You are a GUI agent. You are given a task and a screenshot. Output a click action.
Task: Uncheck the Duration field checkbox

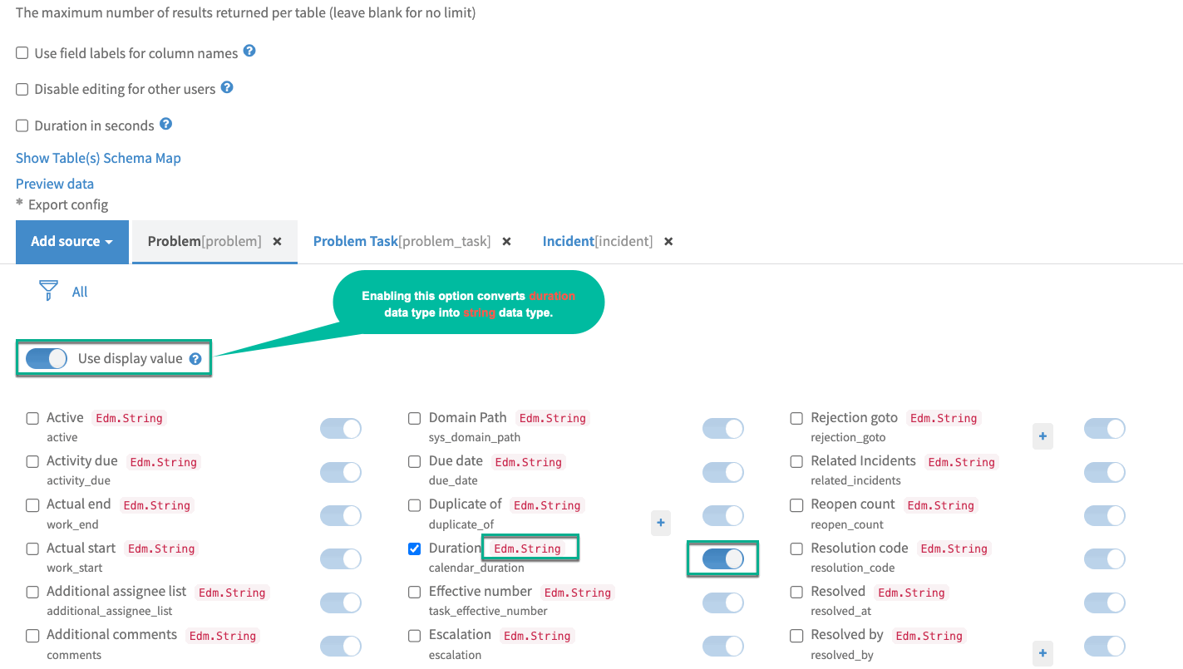(x=415, y=548)
